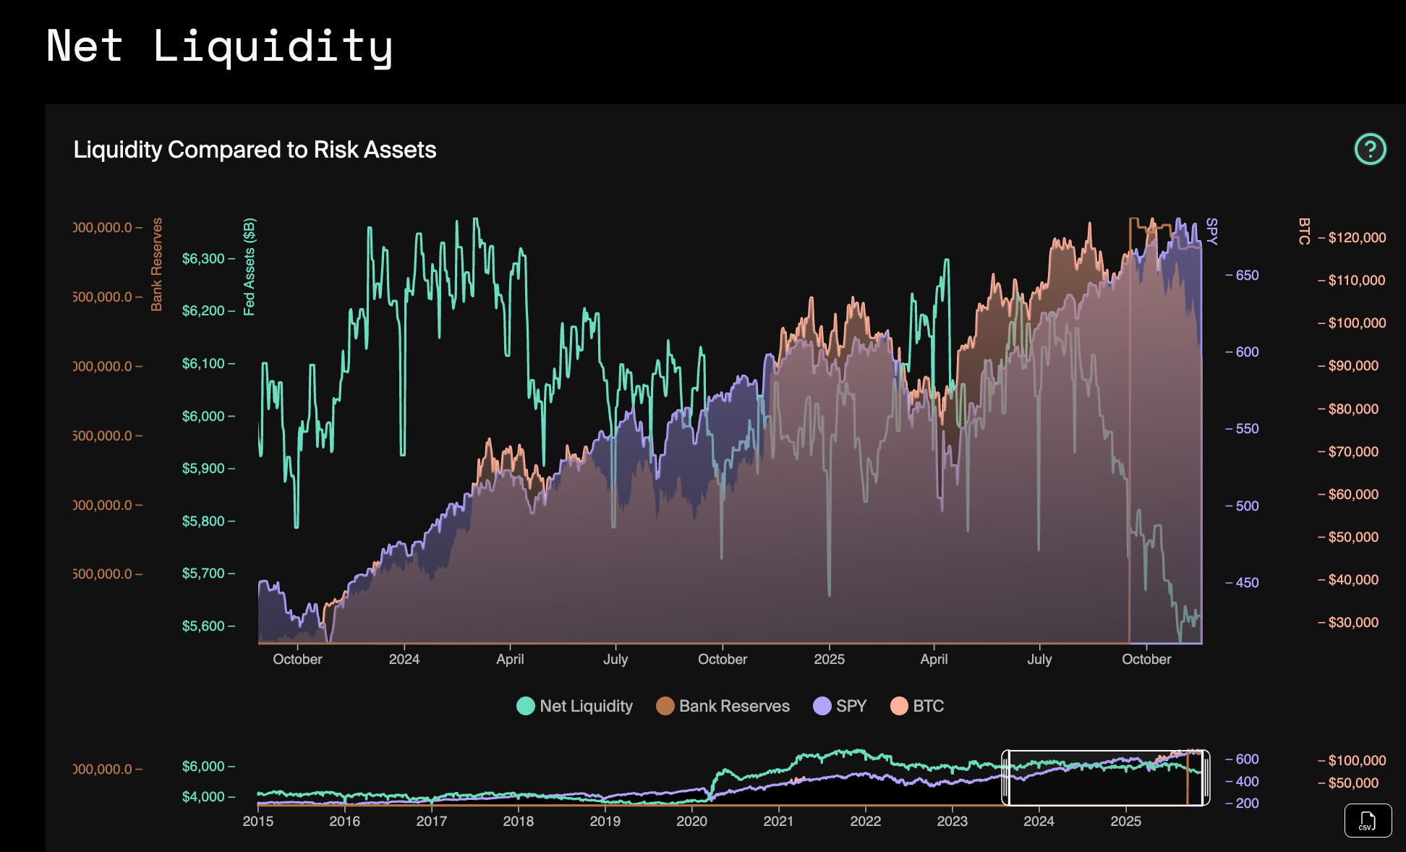The width and height of the screenshot is (1406, 852).
Task: Grab the right range selector handle
Action: 1206,778
